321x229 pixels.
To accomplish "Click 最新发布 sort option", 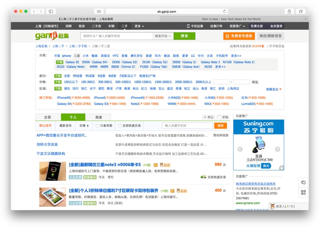I will click(x=66, y=126).
